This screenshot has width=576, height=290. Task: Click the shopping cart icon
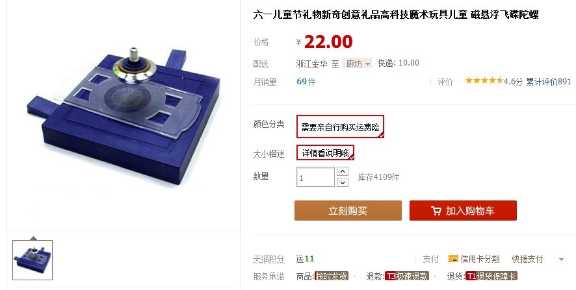click(436, 211)
